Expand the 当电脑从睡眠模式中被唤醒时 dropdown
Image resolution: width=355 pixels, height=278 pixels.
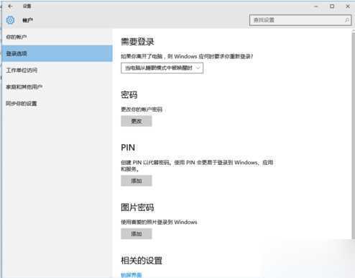[162, 68]
